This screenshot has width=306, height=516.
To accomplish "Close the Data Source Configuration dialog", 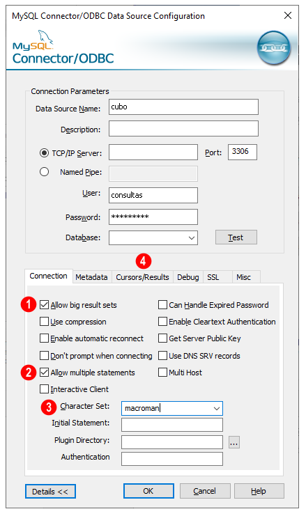I will [288, 15].
